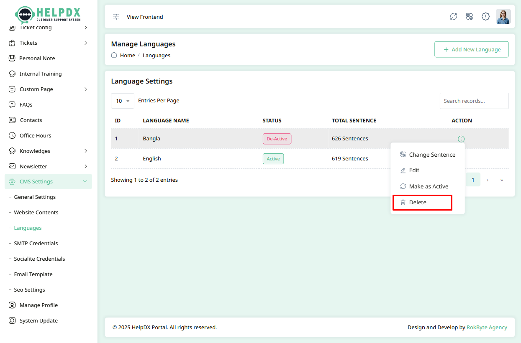
Task: Click the Home icon in breadcrumb
Action: tap(114, 55)
